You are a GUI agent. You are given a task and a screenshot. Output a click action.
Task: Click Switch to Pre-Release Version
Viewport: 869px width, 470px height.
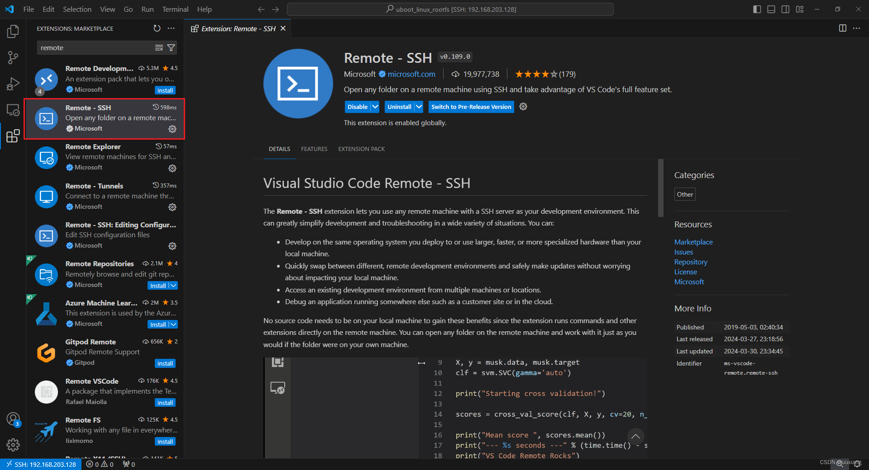(471, 107)
